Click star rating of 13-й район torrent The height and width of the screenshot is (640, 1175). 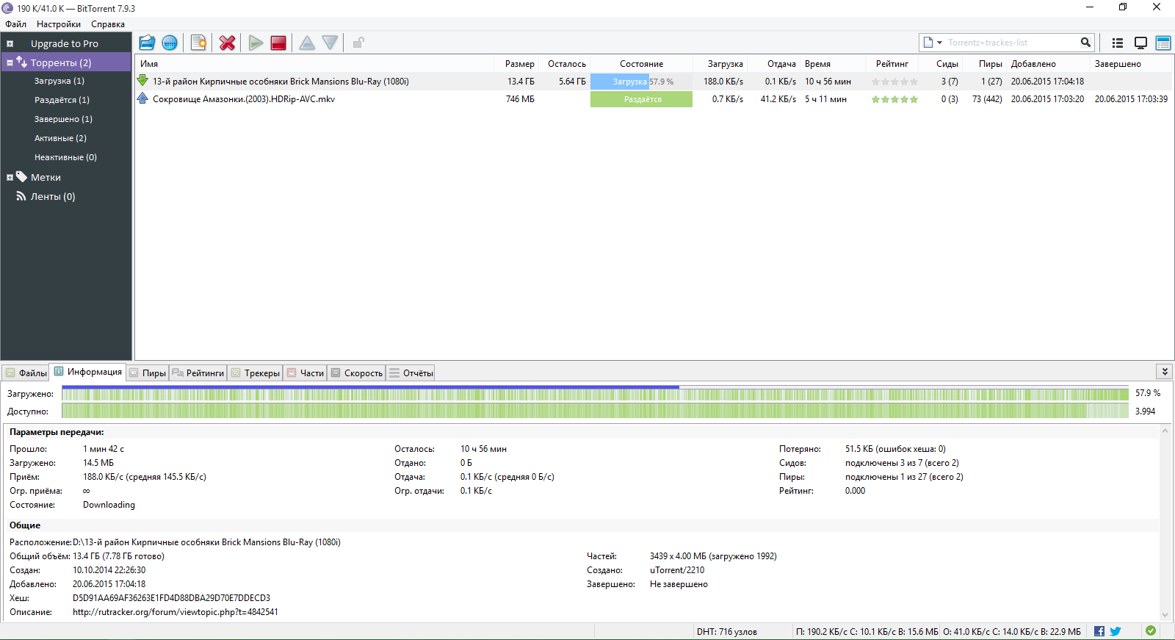point(894,82)
